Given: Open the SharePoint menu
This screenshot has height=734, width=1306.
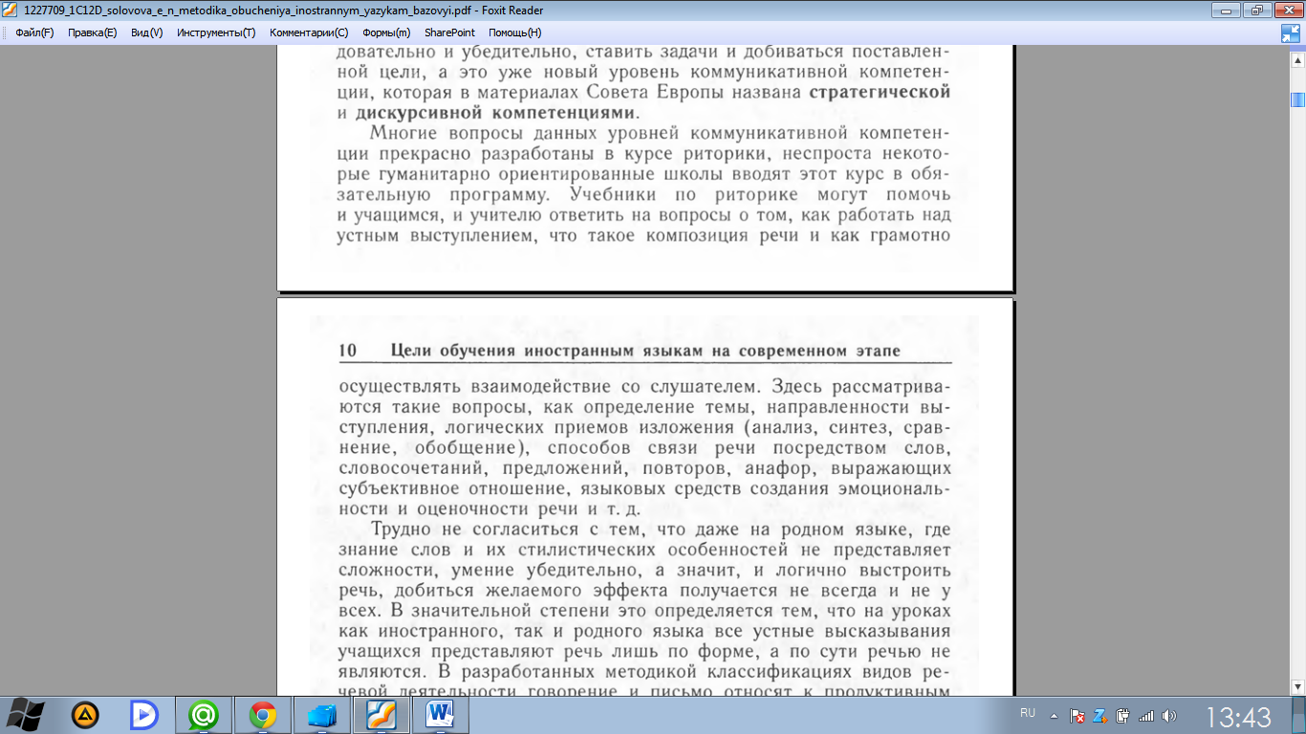Looking at the screenshot, I should [x=449, y=32].
